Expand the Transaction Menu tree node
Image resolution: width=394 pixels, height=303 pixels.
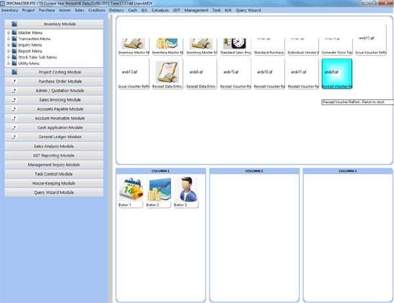pos(7,39)
